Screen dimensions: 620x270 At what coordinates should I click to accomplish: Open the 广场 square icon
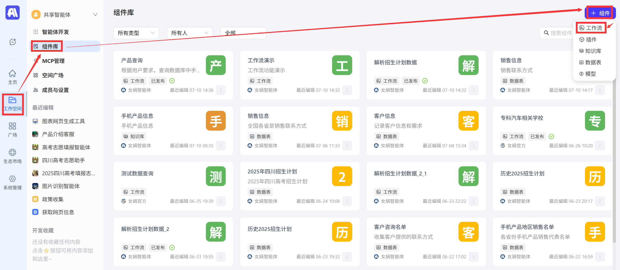pyautogui.click(x=12, y=129)
